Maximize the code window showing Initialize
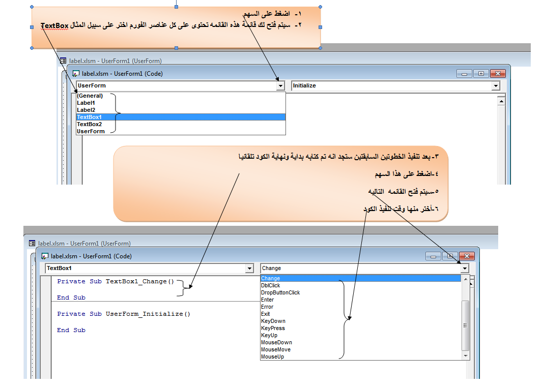The image size is (544, 386). pyautogui.click(x=481, y=74)
